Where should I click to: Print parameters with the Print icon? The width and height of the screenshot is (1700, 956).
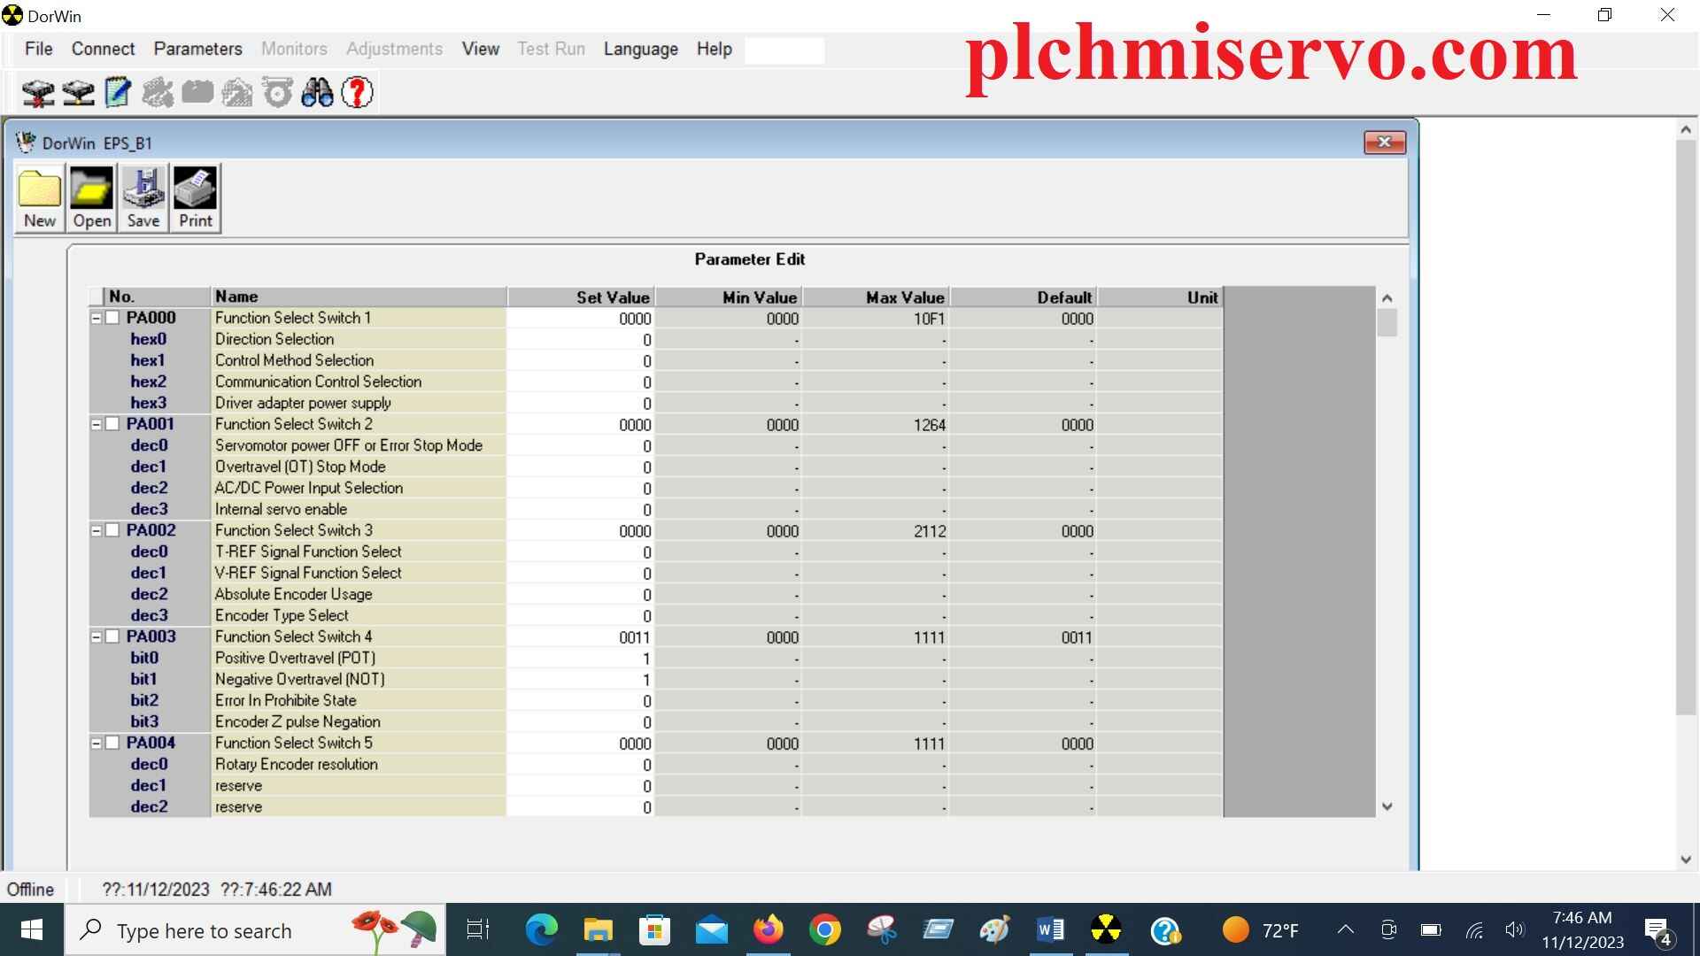195,198
